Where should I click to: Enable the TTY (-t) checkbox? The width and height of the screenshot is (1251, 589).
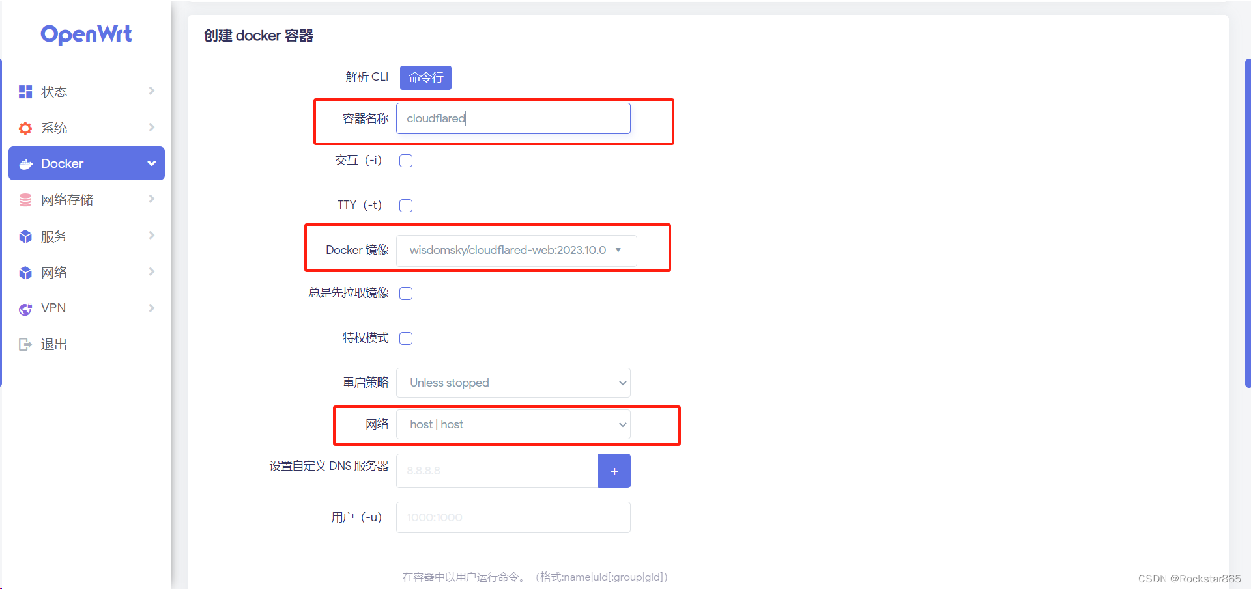[x=406, y=205]
